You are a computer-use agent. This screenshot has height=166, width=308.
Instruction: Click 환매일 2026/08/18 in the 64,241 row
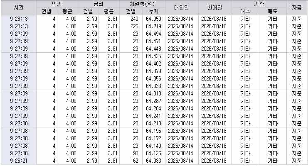pyautogui.click(x=214, y=116)
